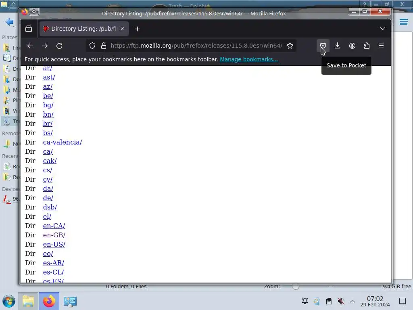This screenshot has height=310, width=413.
Task: Open the be/ directory
Action: click(x=48, y=96)
